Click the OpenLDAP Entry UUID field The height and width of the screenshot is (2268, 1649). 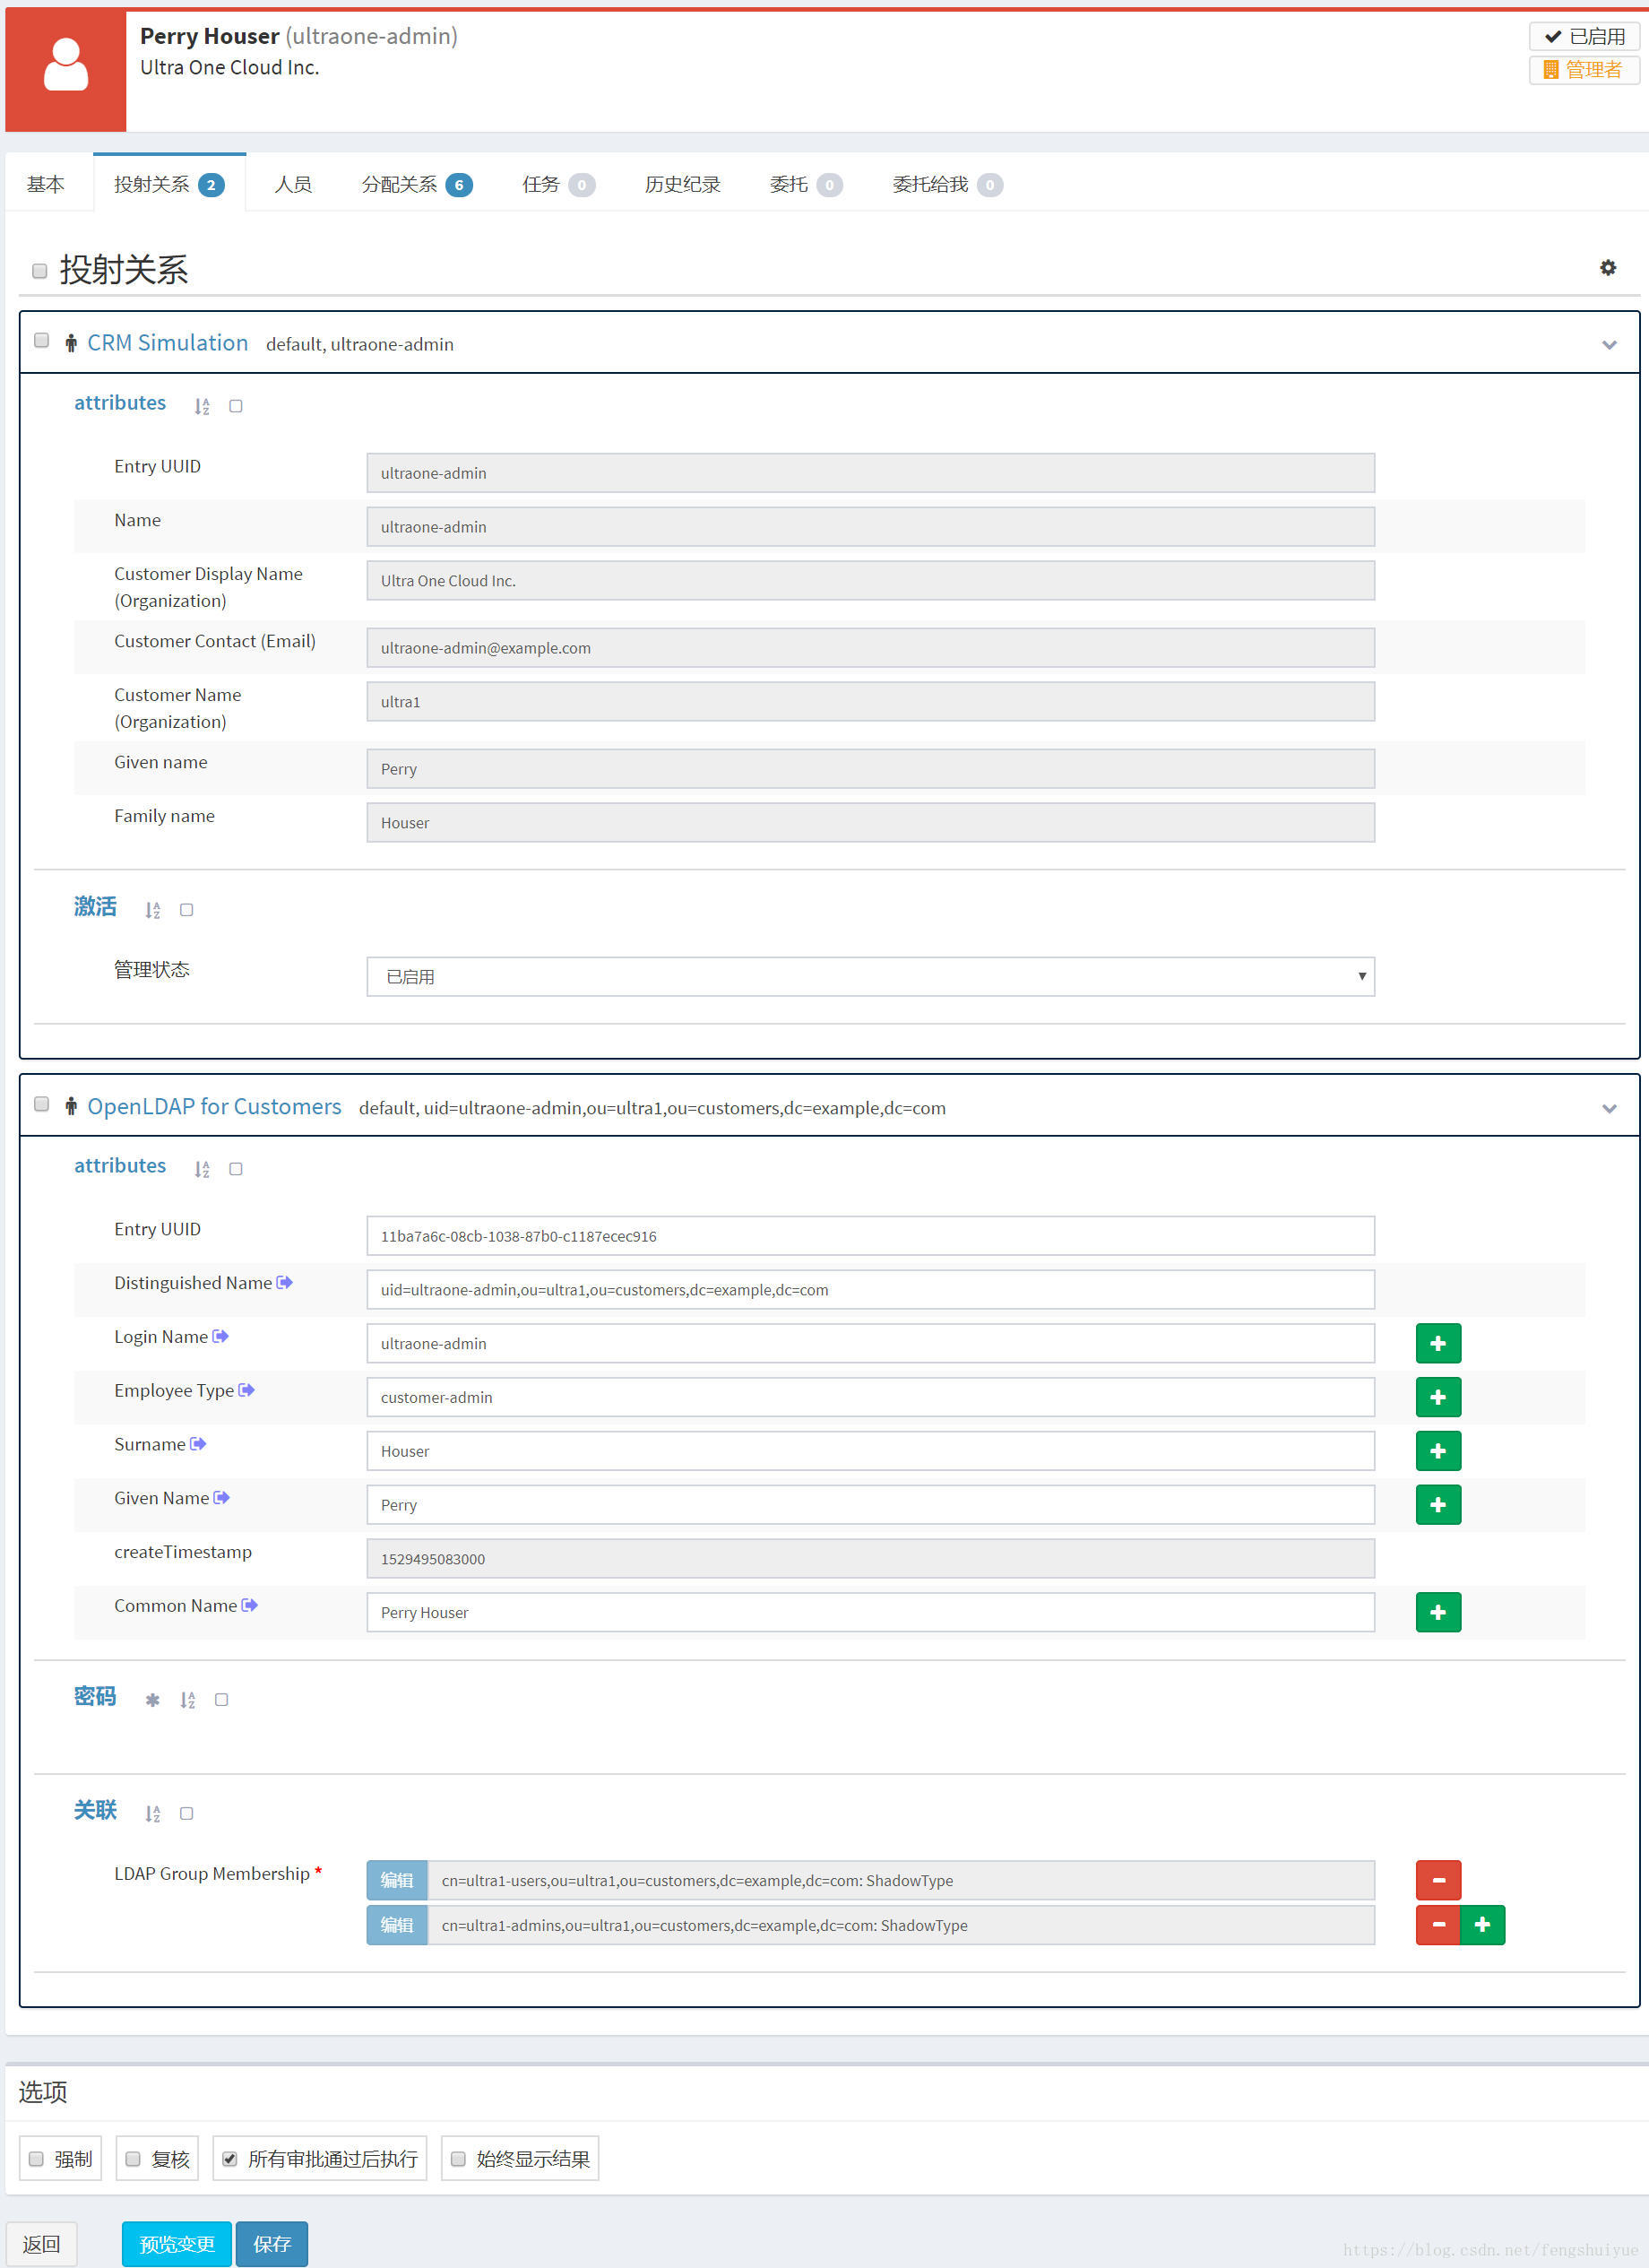coord(870,1237)
